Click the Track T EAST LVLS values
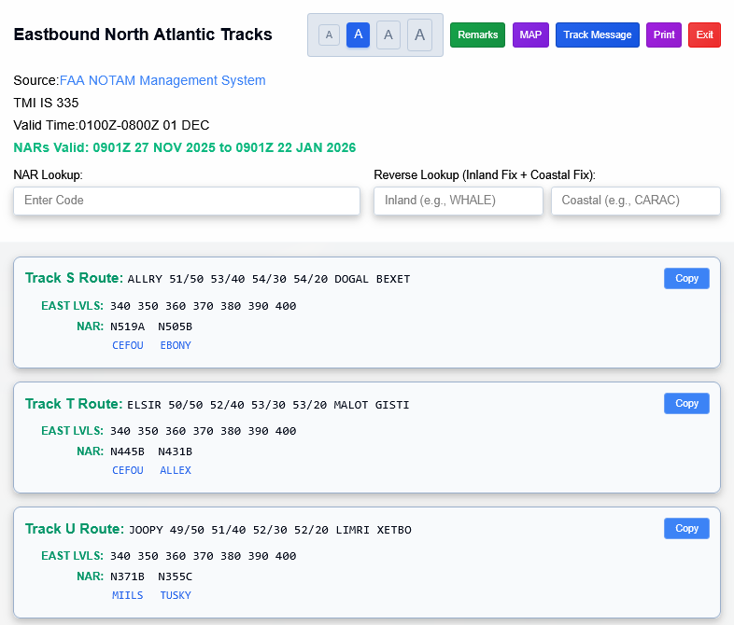The width and height of the screenshot is (734, 625). pos(204,431)
